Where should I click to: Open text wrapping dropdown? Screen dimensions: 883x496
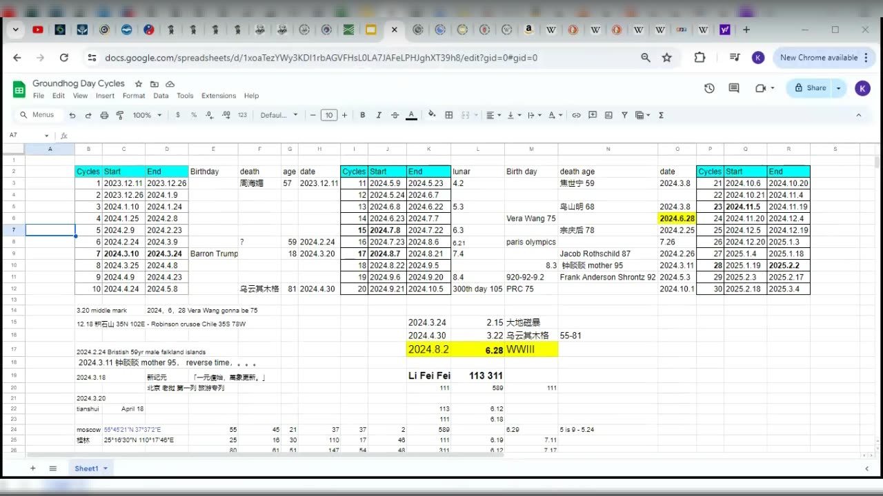coord(534,115)
